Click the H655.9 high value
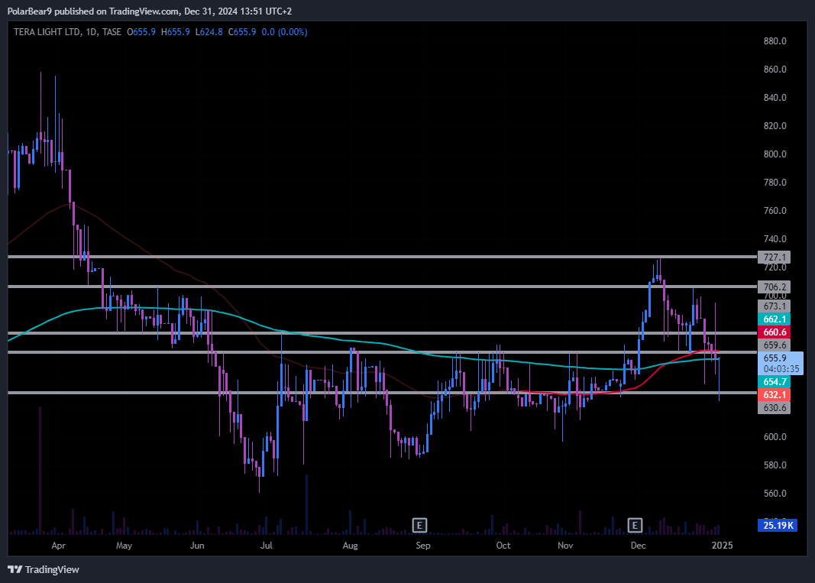815x583 pixels. coord(176,32)
